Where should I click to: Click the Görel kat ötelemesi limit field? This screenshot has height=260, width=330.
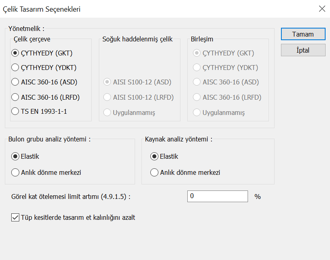[217, 196]
